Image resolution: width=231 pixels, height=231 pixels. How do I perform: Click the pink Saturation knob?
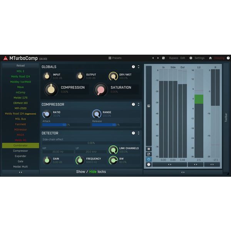point(100,89)
